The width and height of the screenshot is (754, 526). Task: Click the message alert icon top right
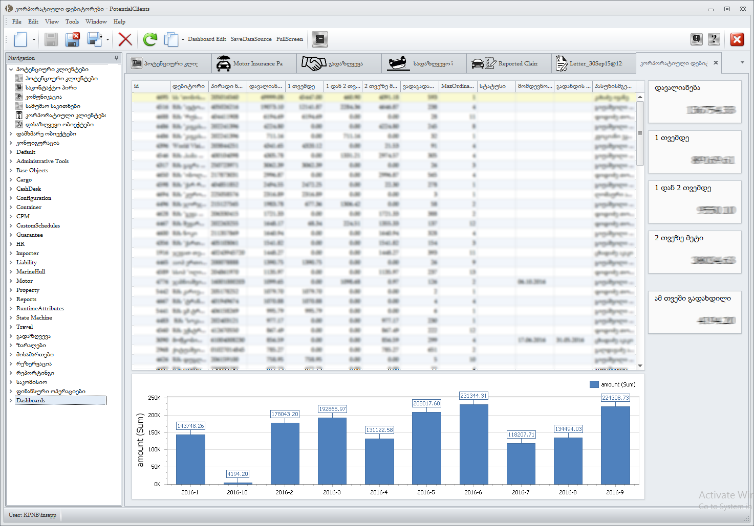[696, 39]
